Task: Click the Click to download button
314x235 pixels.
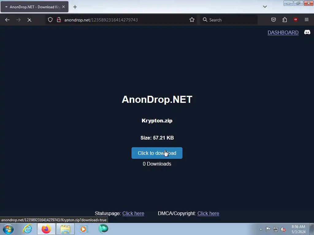Action: coord(157,153)
